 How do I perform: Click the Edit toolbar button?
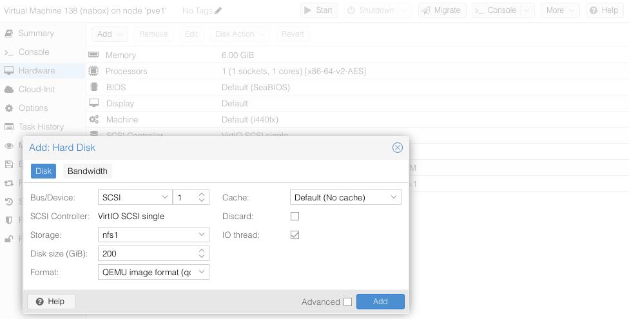pos(191,34)
